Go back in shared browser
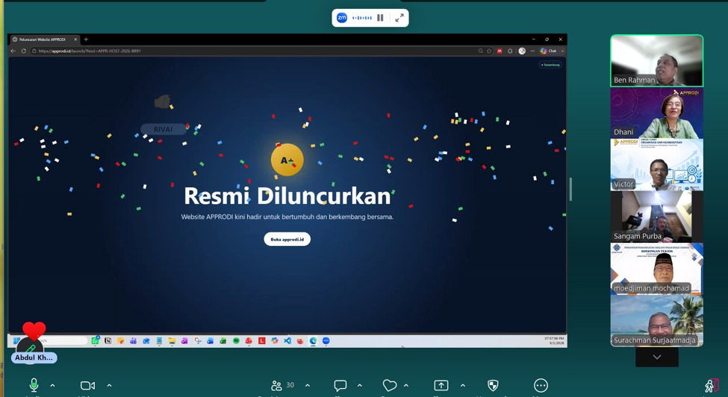728x397 pixels. (x=13, y=51)
